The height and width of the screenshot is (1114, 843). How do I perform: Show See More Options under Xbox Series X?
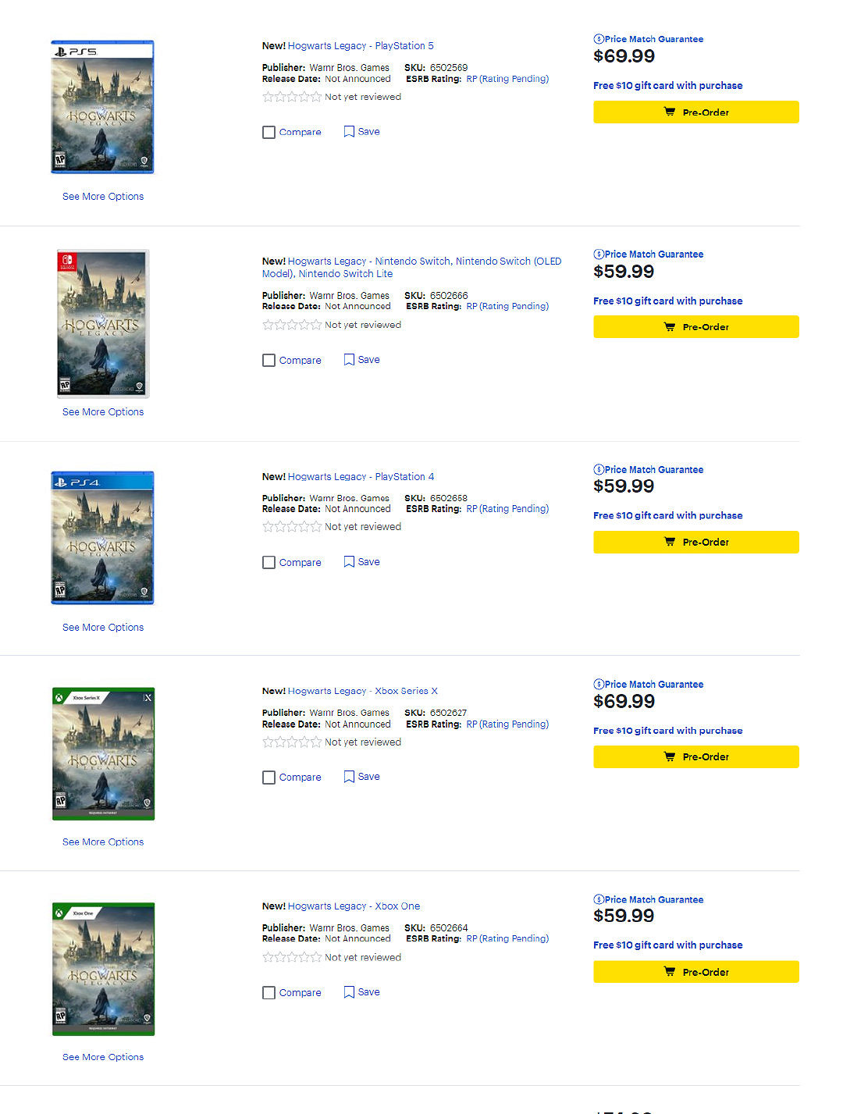click(x=103, y=842)
